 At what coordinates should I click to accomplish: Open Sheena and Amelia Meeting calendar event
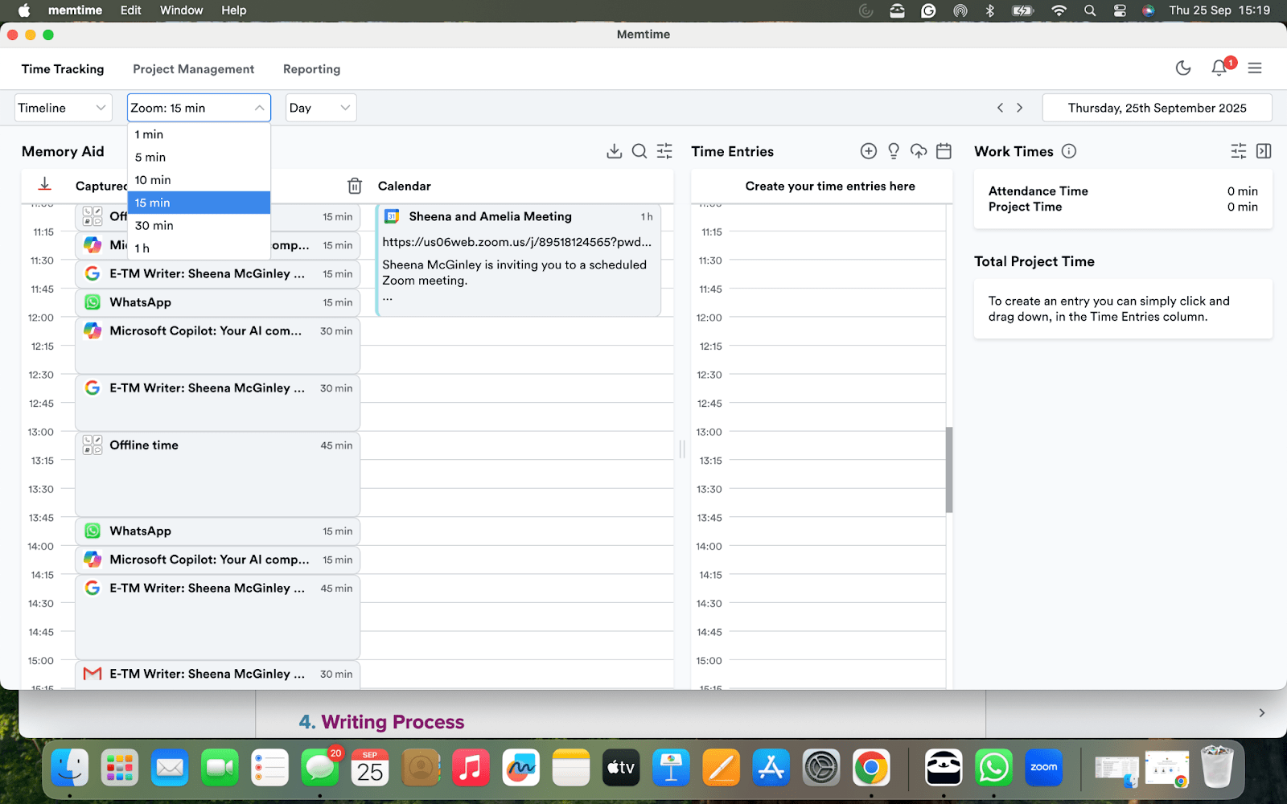tap(518, 259)
